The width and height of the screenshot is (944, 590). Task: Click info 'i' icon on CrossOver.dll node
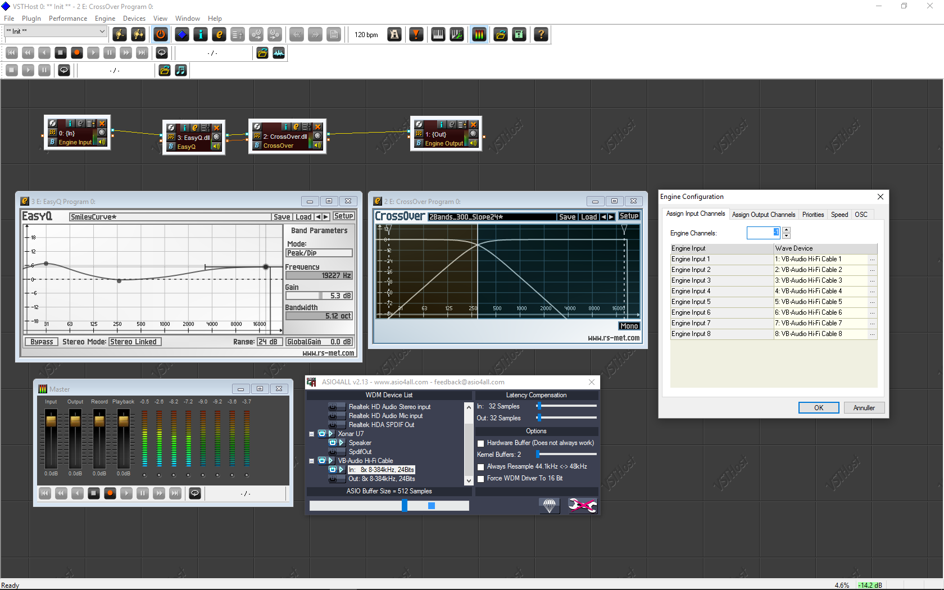[285, 127]
